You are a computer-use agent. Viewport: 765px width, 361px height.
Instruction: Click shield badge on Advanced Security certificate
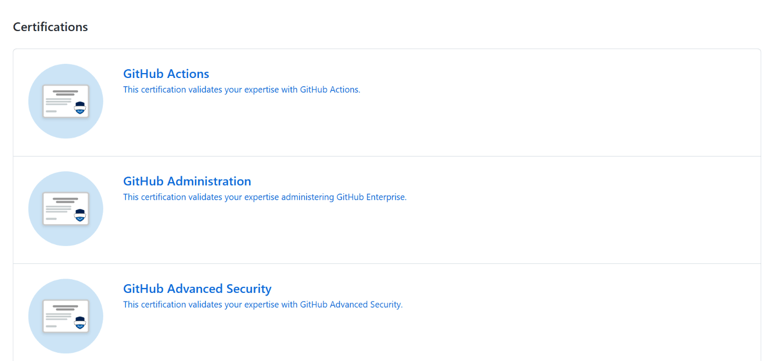point(80,322)
